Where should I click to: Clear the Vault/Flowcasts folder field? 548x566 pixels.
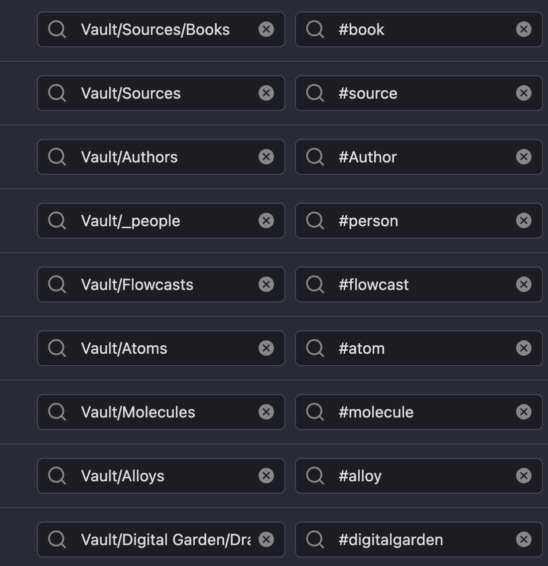[x=266, y=284]
